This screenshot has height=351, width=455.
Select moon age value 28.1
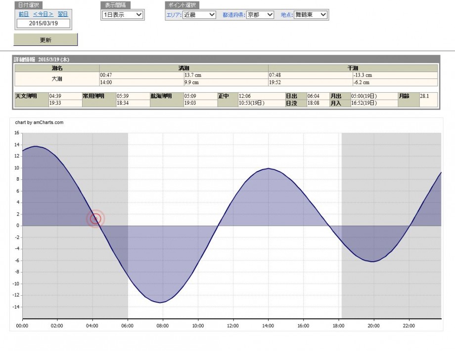[428, 96]
